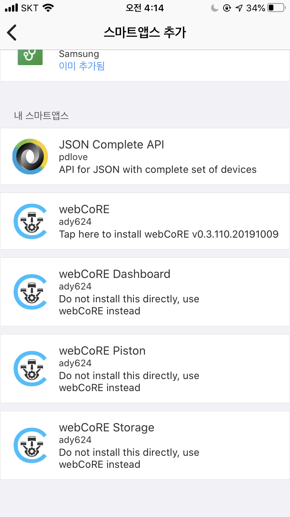Tap the webCoRE Dashboard icon
This screenshot has height=517, width=290.
coord(30,291)
